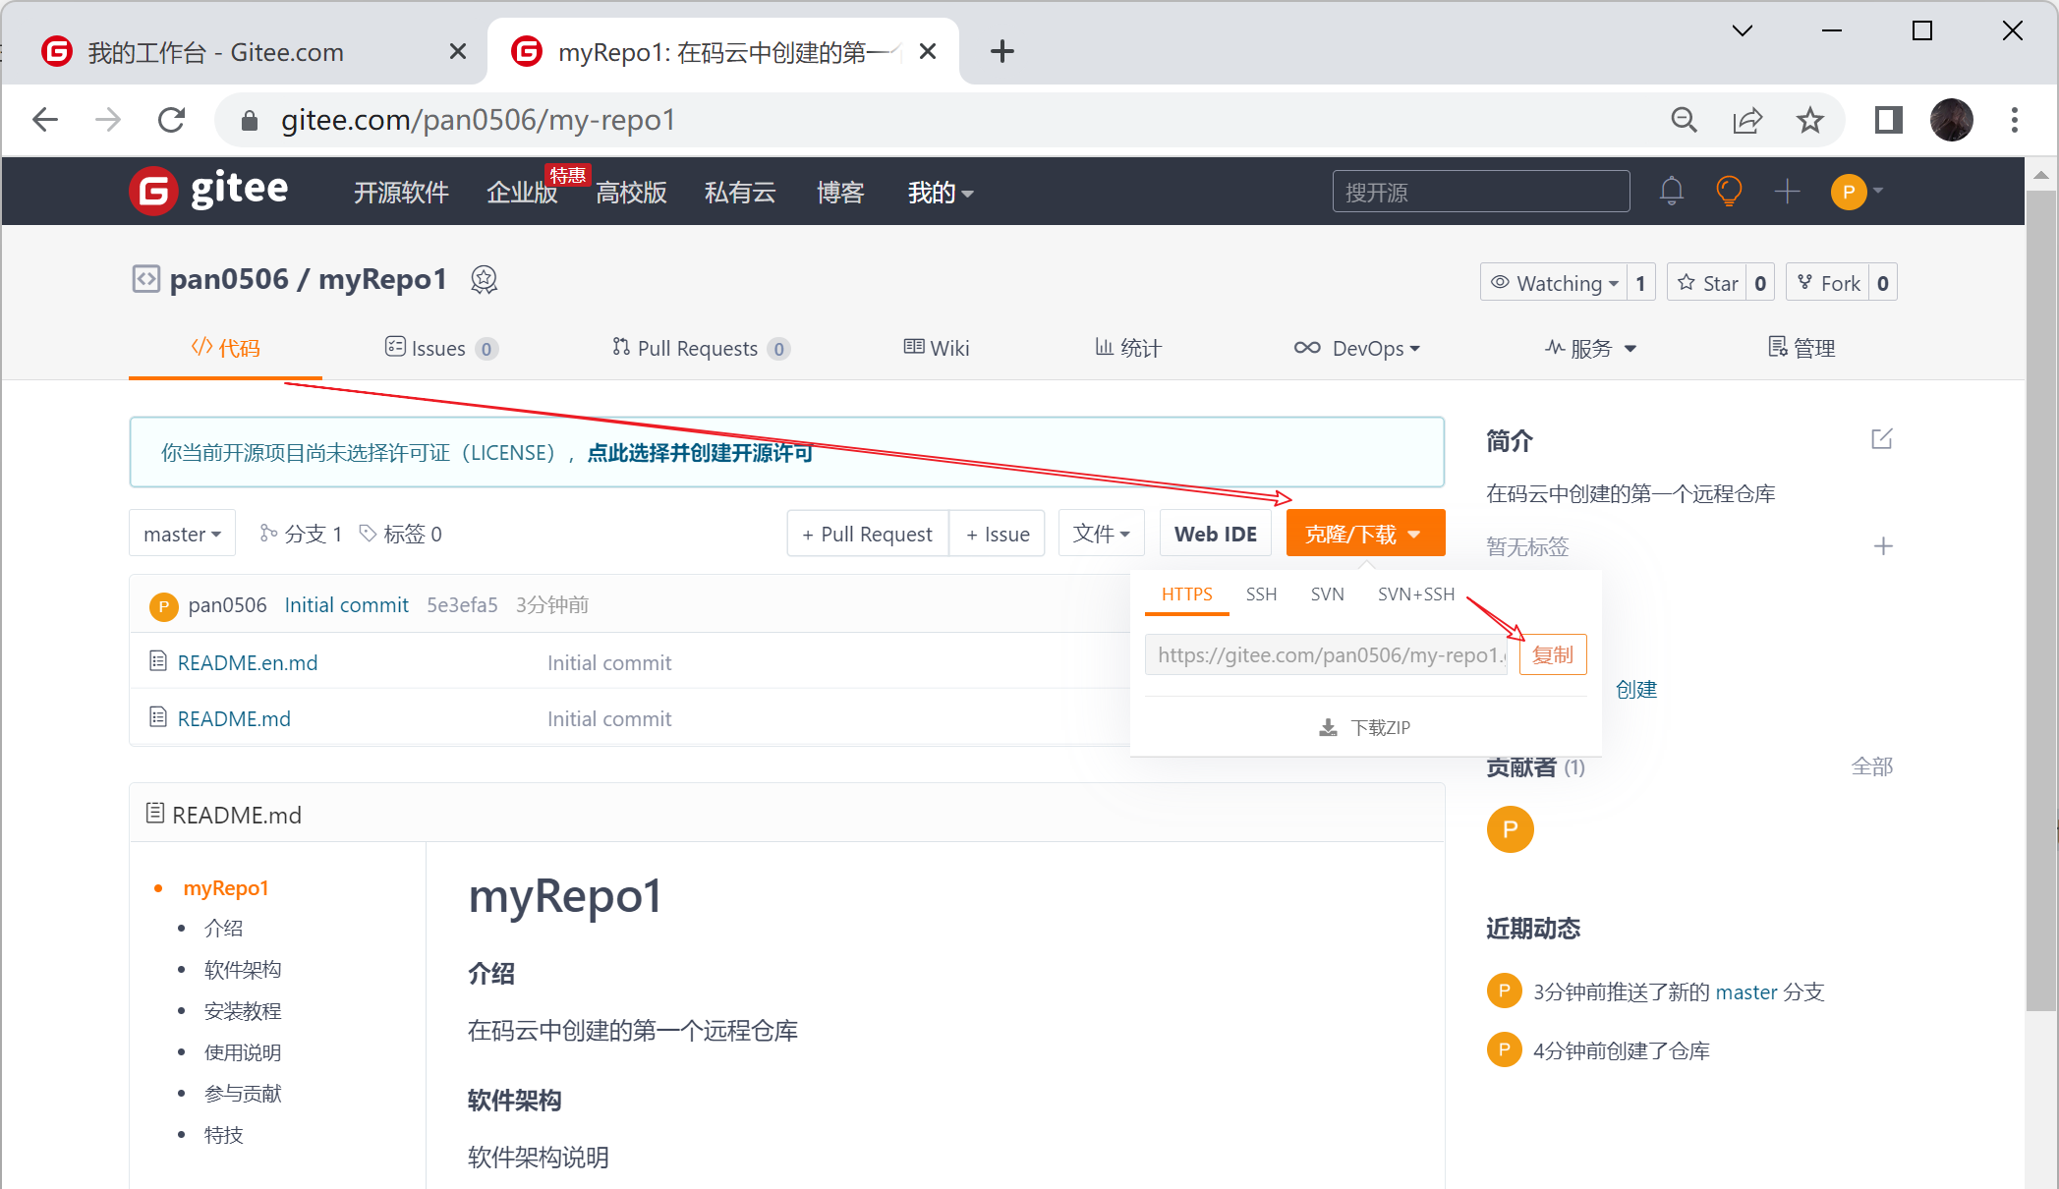
Task: Click the 复制 copy button
Action: point(1552,655)
